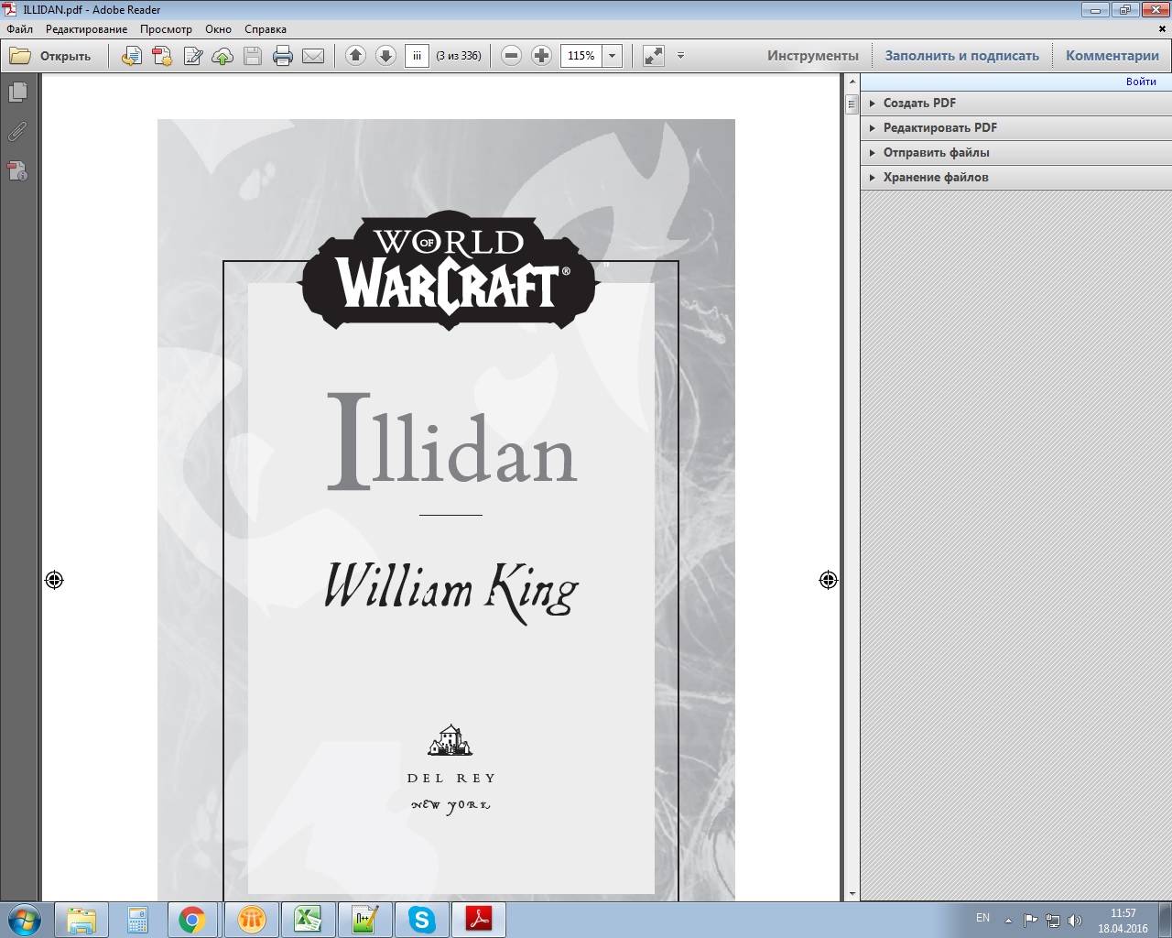Go to the previous page arrow
The height and width of the screenshot is (938, 1172).
[355, 56]
